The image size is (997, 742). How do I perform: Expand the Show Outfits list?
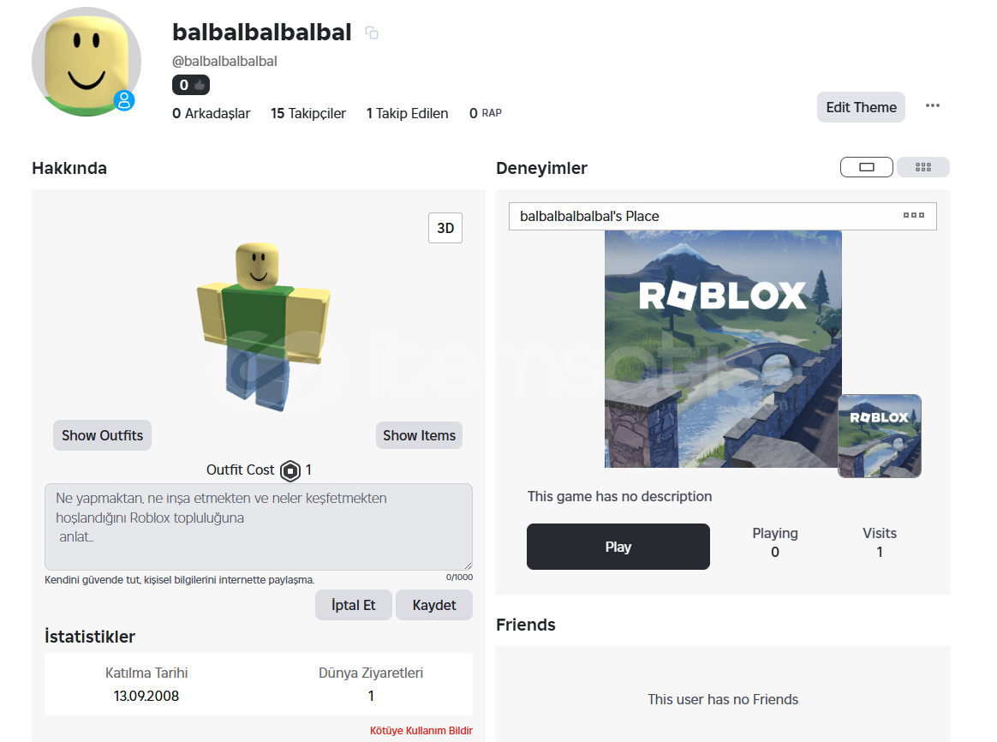[103, 435]
